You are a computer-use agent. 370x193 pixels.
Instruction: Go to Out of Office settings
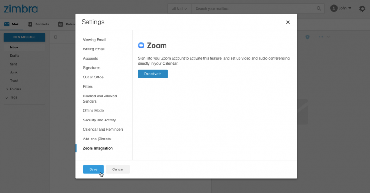pos(93,77)
